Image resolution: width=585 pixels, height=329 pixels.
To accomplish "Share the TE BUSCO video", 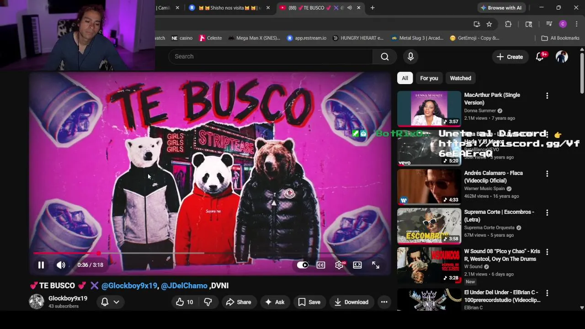I will click(239, 302).
